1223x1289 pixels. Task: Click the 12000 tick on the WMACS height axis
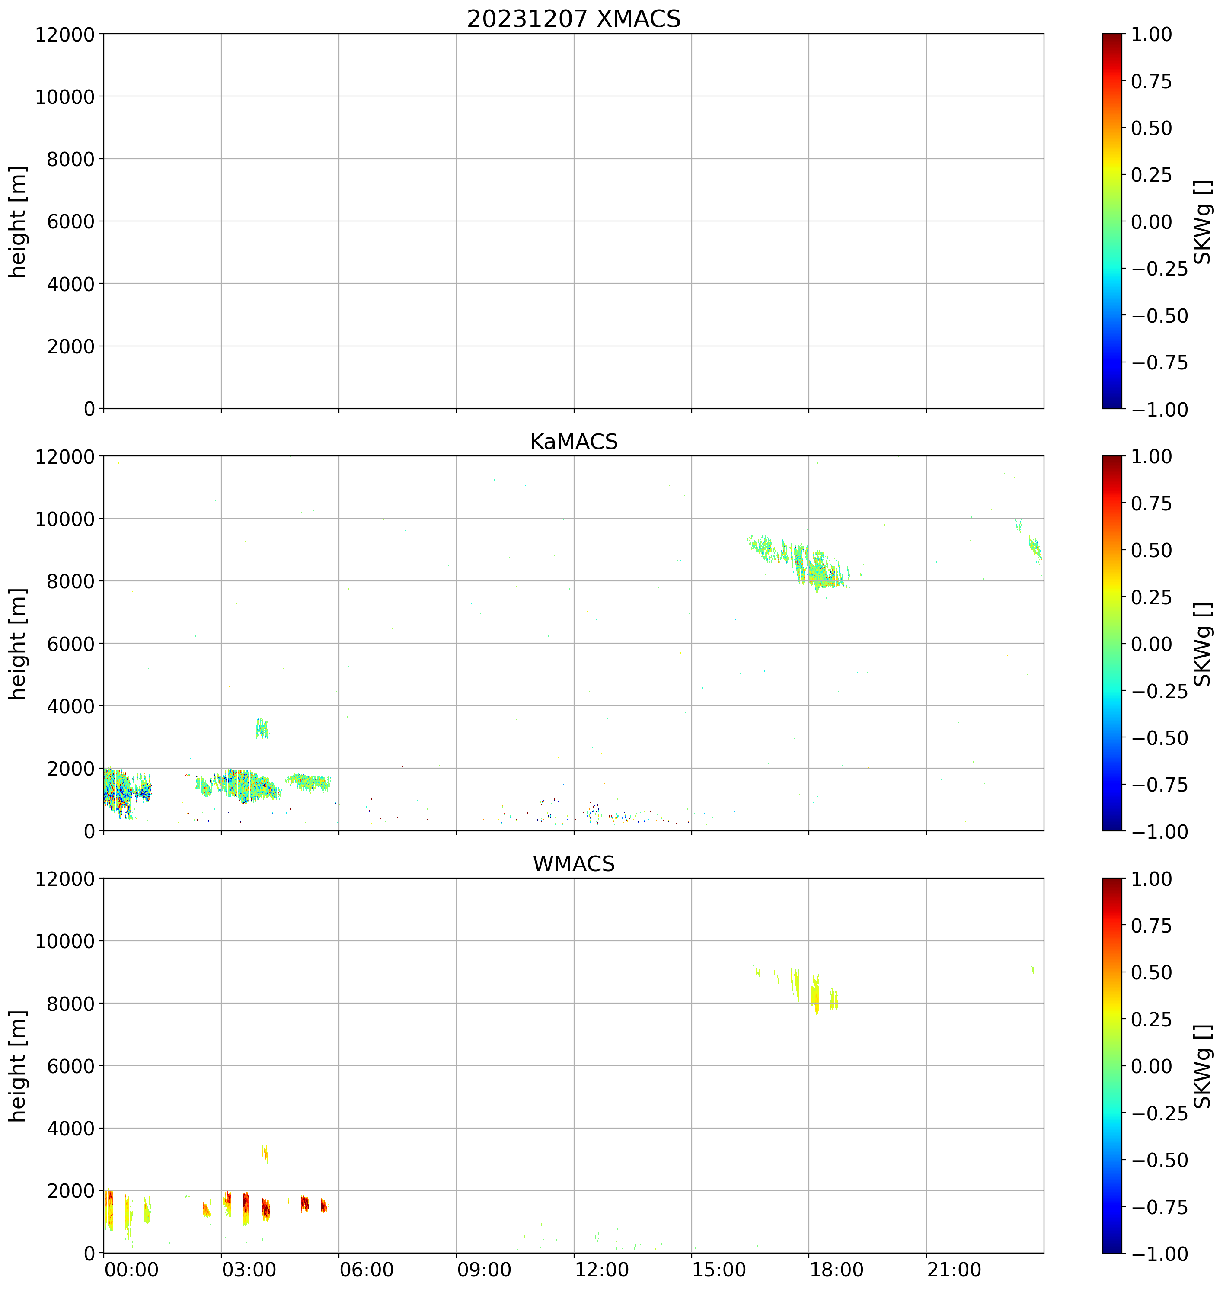(x=64, y=879)
